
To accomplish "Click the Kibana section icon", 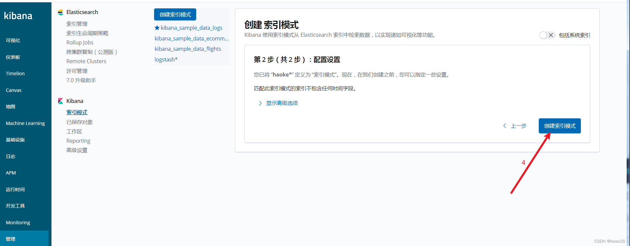I will point(60,101).
